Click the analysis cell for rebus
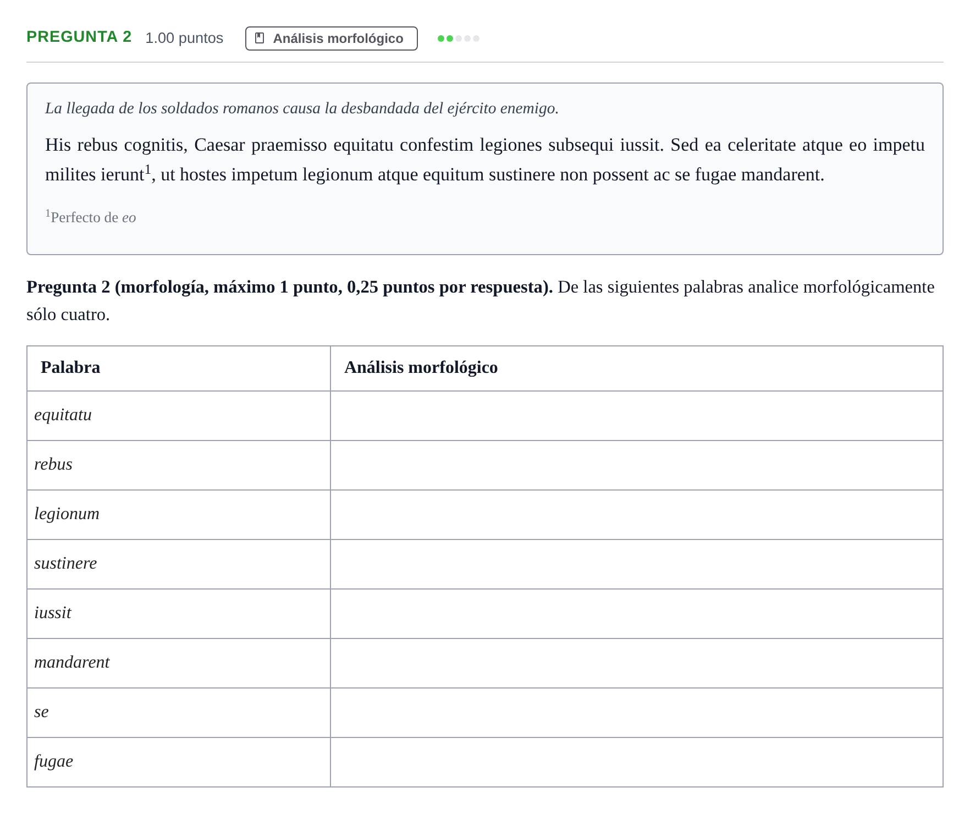This screenshot has width=970, height=815. [637, 465]
